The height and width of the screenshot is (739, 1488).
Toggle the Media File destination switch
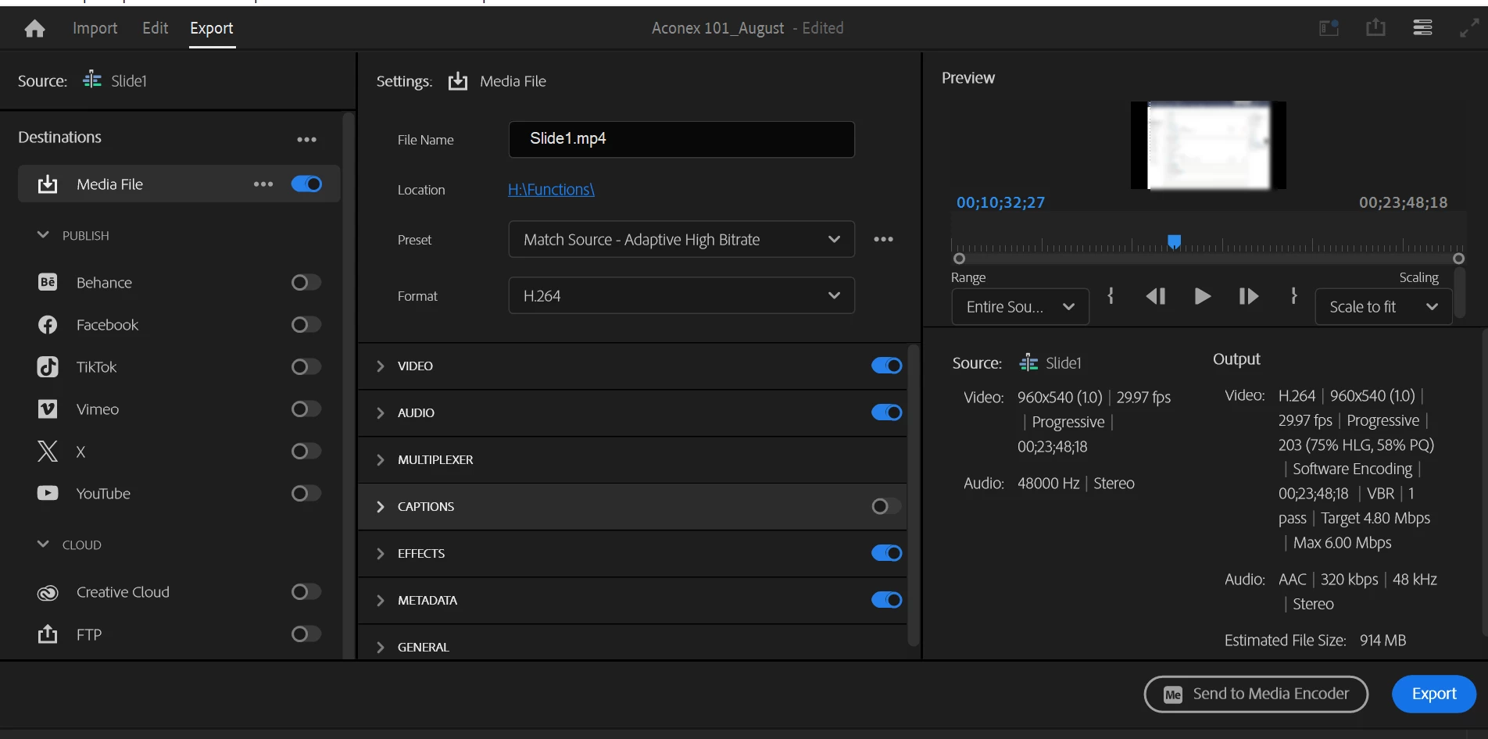306,184
